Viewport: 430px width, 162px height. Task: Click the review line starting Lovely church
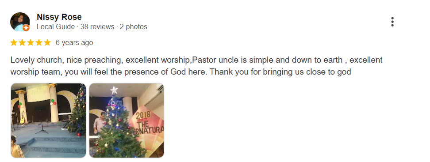pyautogui.click(x=196, y=60)
